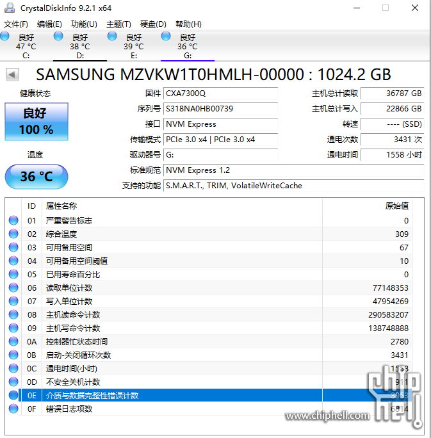Open the 功能(U) menu
The height and width of the screenshot is (438, 431).
[84, 24]
